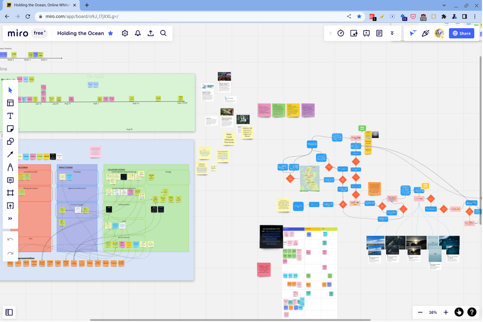Image resolution: width=483 pixels, height=322 pixels.
Task: Click the Holding the Ocean browser tab
Action: point(41,5)
